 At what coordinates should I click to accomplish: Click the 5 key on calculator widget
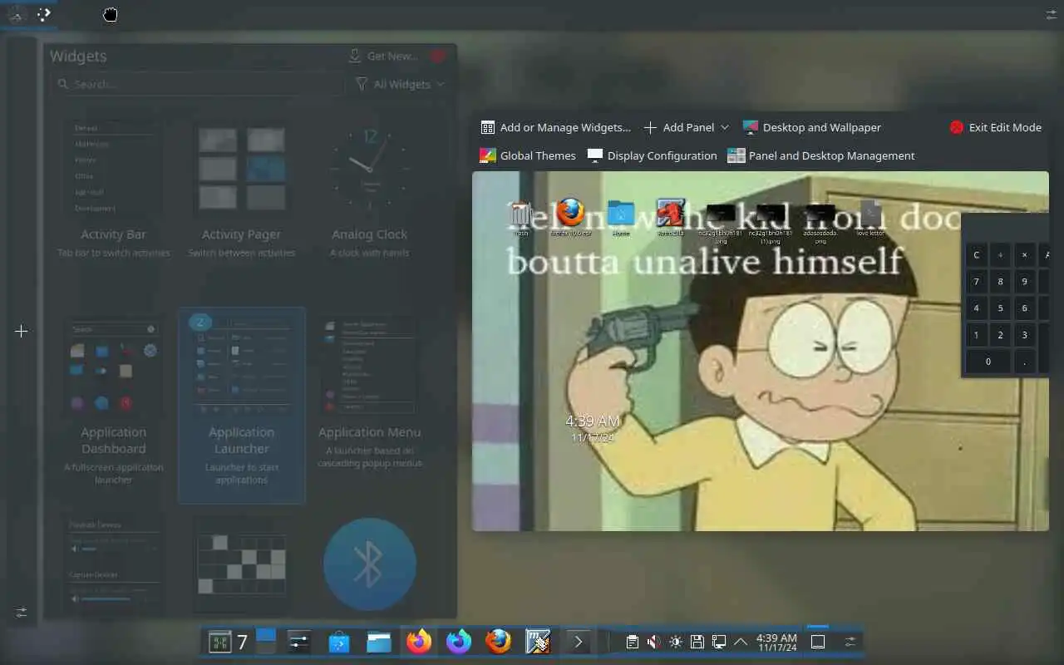(1000, 308)
